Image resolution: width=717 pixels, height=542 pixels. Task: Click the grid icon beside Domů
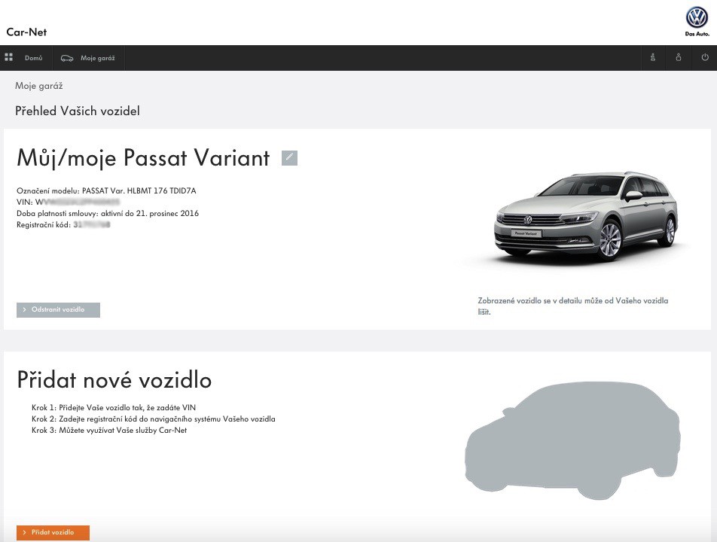tap(9, 57)
